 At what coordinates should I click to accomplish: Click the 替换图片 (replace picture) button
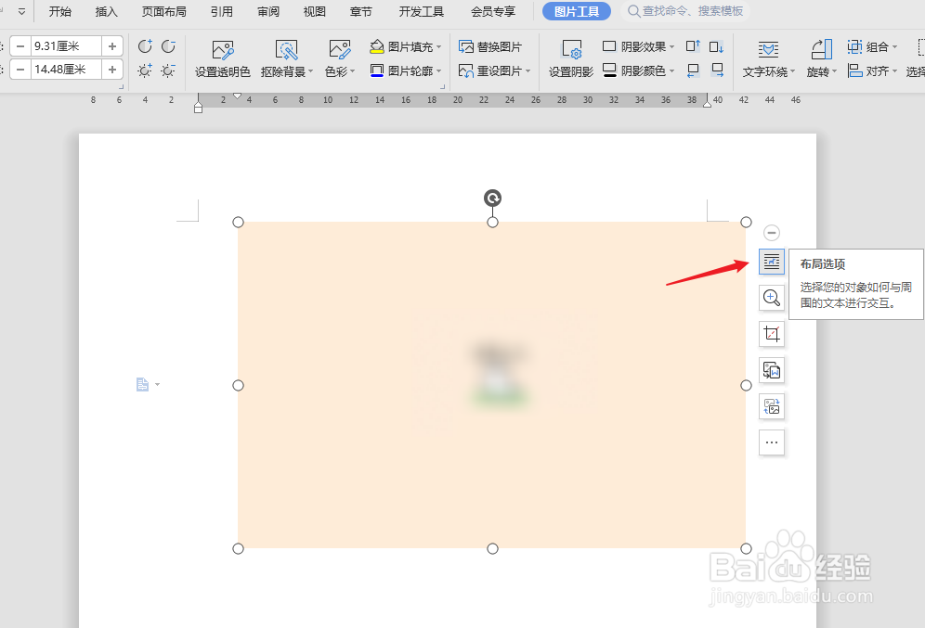coord(490,46)
